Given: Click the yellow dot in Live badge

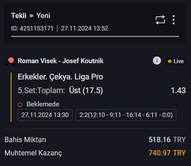Looking at the screenshot, I should point(170,61).
